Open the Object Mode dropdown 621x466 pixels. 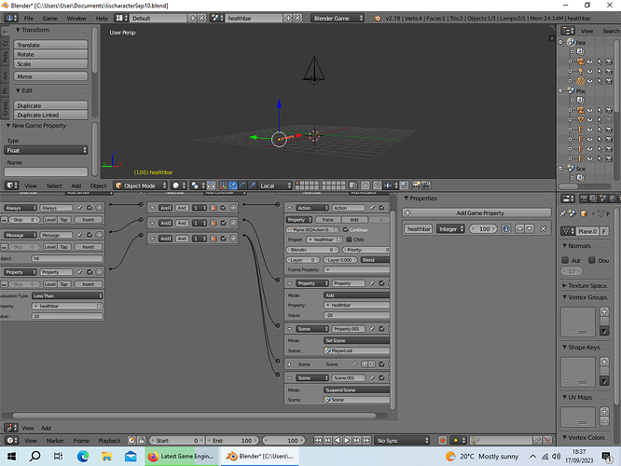point(140,185)
